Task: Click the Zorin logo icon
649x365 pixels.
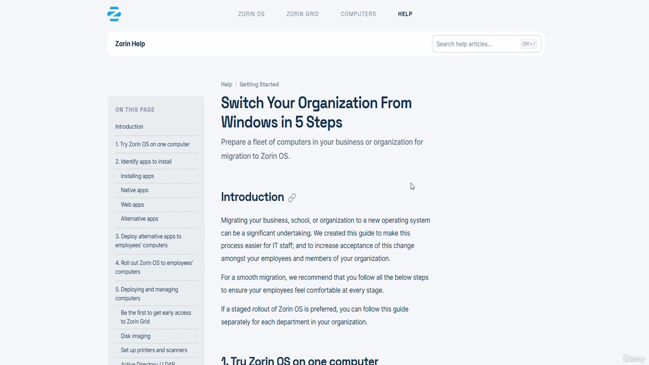Action: click(114, 14)
